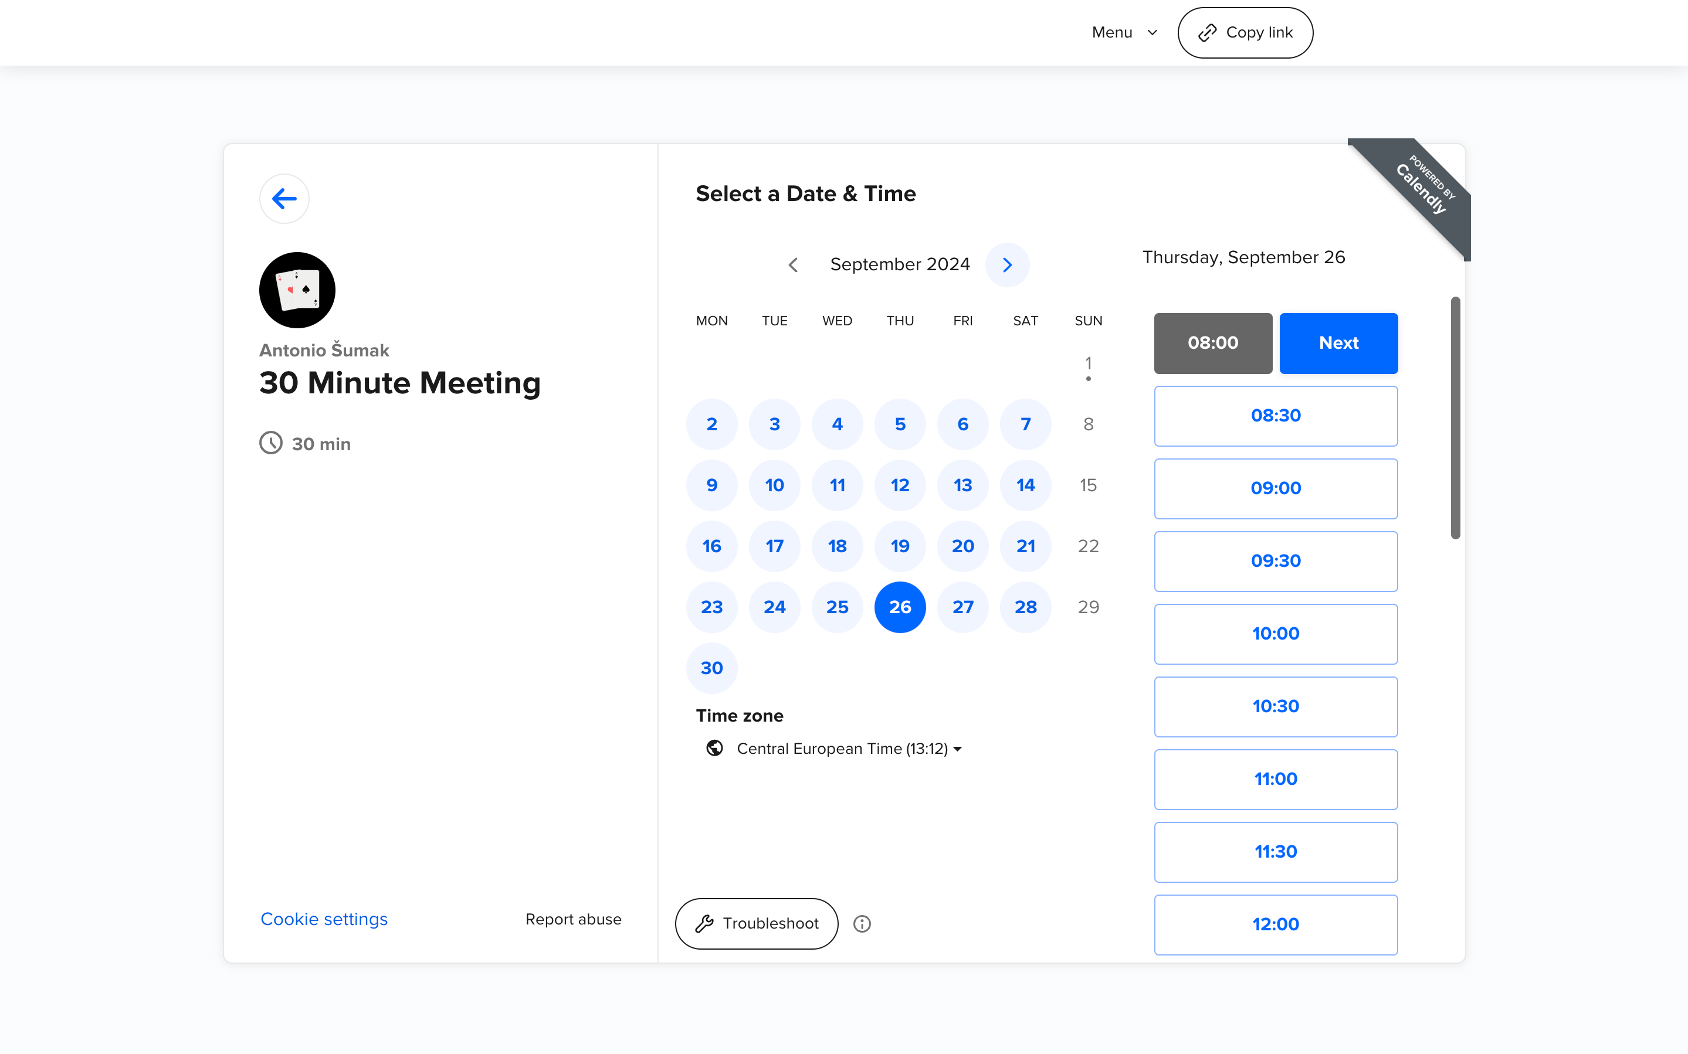Select the 09:00 time slot

pyautogui.click(x=1275, y=488)
